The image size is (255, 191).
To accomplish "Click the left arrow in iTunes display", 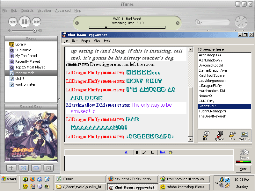I will pos(77,23).
